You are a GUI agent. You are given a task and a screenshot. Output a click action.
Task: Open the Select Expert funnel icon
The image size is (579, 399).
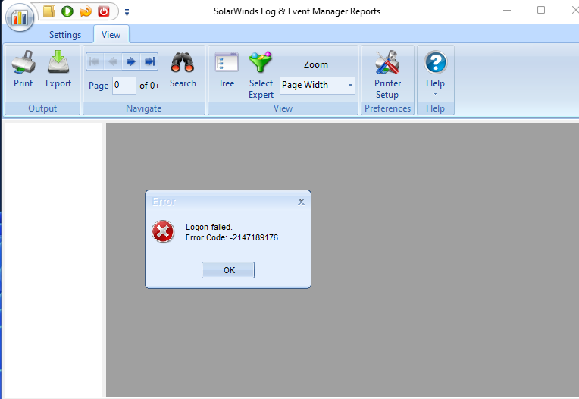pyautogui.click(x=261, y=75)
